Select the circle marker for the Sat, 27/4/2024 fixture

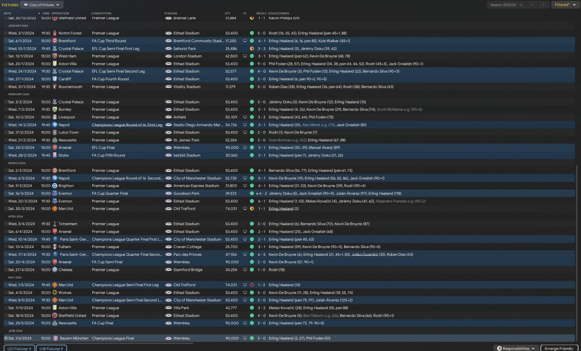tap(6, 269)
